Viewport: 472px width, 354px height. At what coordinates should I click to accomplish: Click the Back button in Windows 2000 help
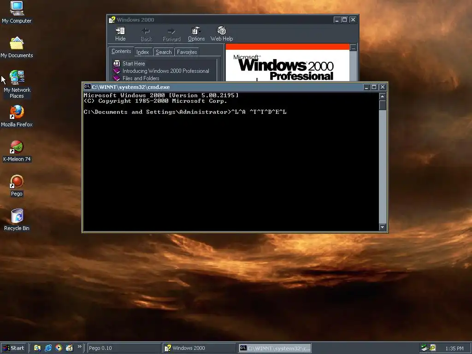146,34
